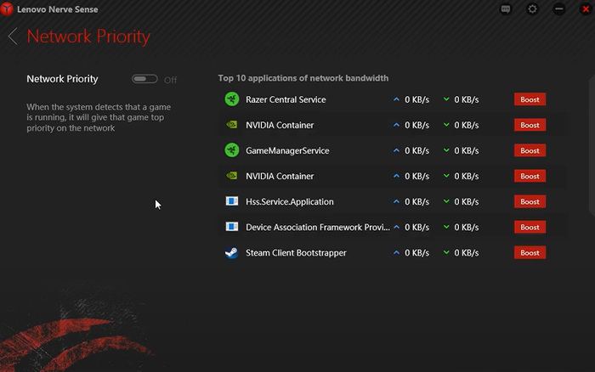Click download arrow for Razer Central Service
Image resolution: width=595 pixels, height=372 pixels.
point(446,99)
